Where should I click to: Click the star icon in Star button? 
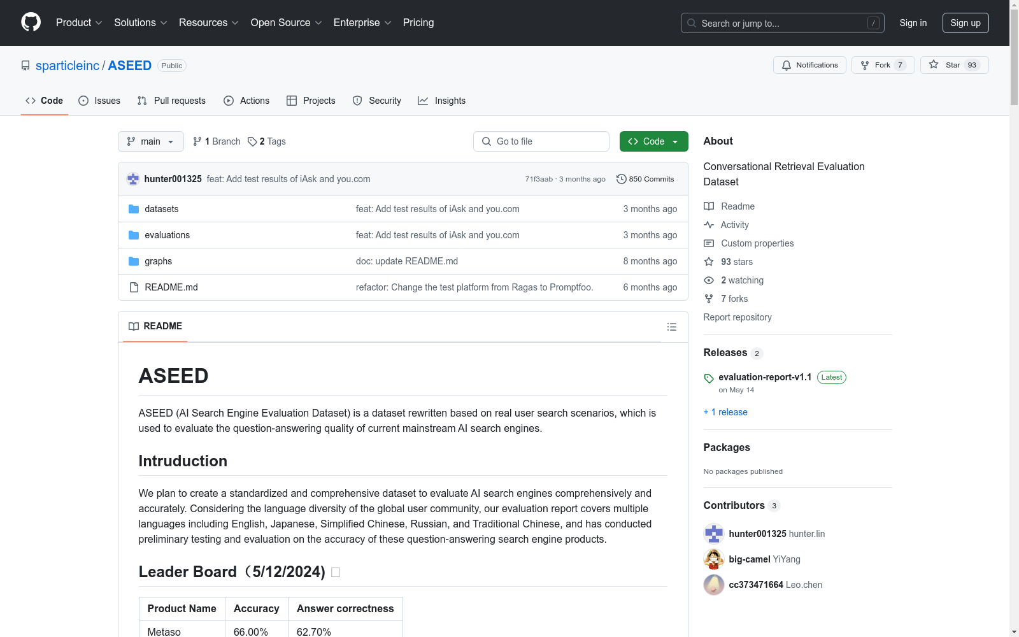point(934,64)
